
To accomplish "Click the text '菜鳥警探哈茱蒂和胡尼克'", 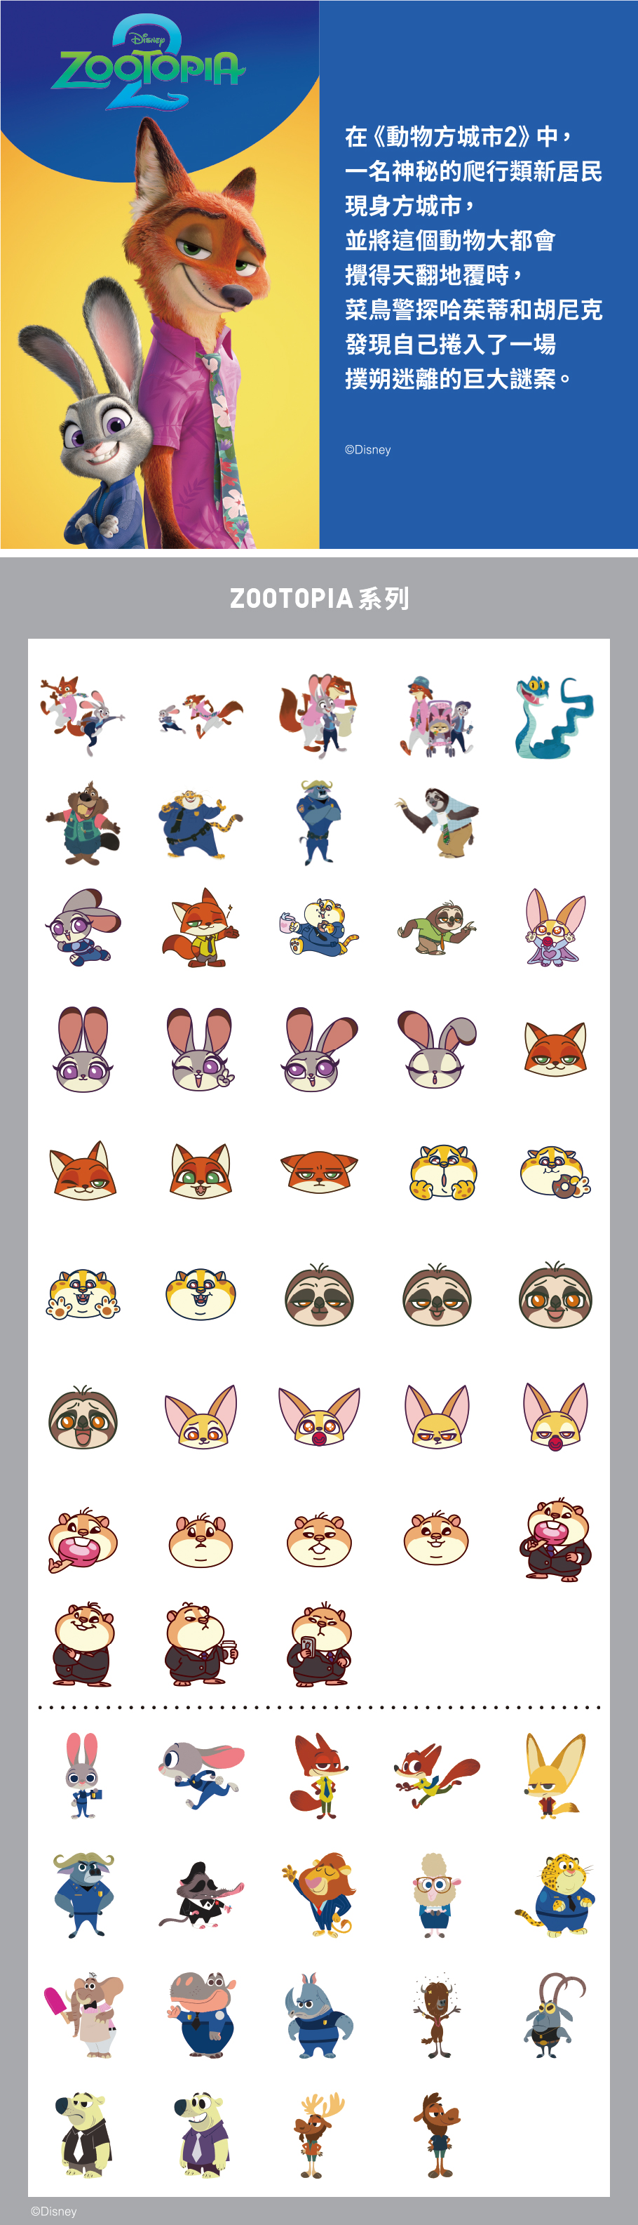I will click(474, 310).
